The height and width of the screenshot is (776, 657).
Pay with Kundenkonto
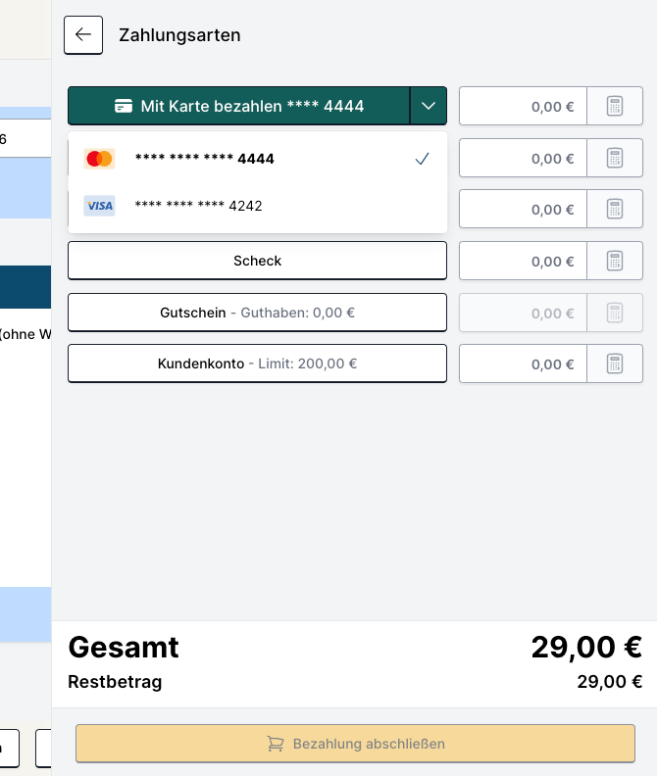257,364
